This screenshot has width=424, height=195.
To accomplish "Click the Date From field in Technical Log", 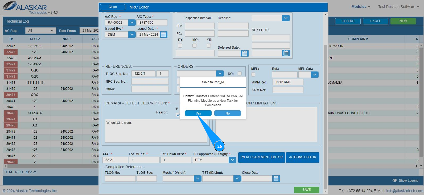I will (89, 31).
